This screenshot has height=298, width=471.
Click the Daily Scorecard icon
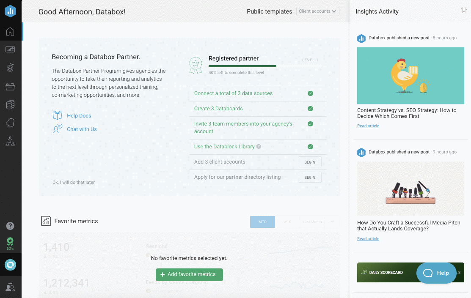coord(364,272)
